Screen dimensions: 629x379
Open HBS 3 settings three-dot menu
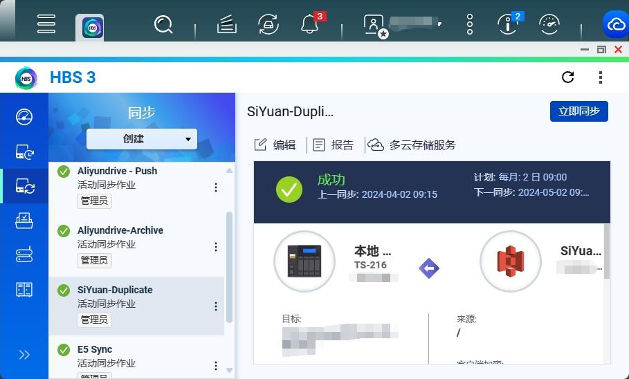click(x=600, y=77)
